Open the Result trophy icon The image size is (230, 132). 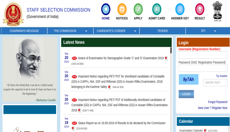(200, 9)
